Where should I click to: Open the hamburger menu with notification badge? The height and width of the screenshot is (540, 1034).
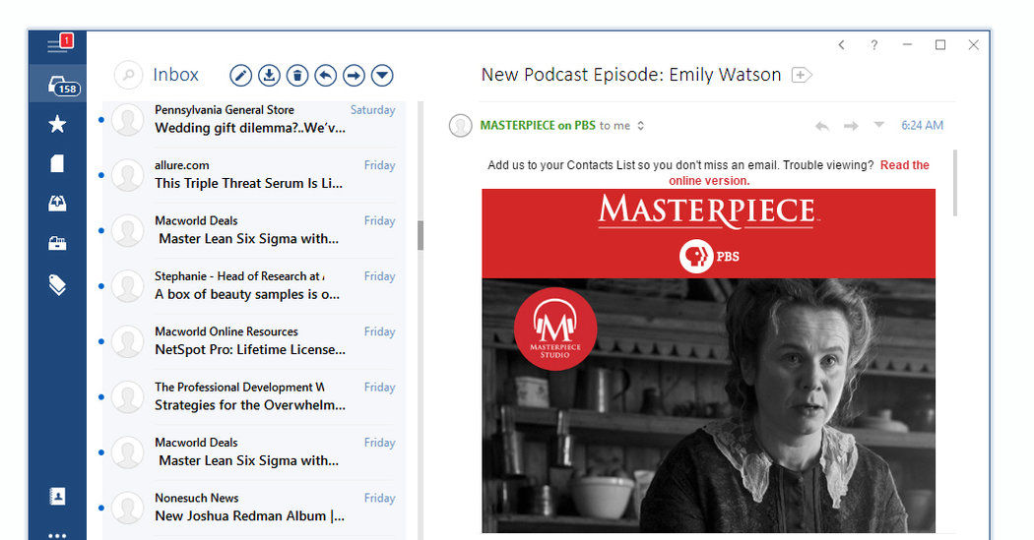click(58, 44)
